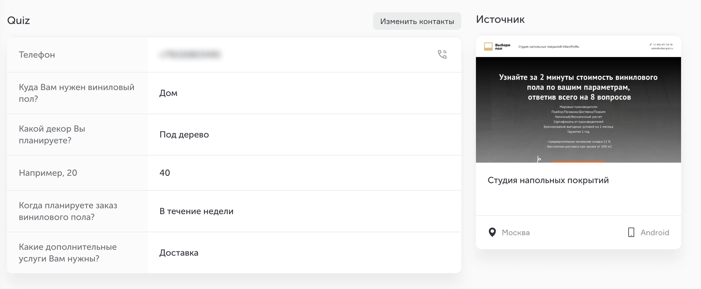Click the Изменить контакты button

tap(417, 21)
